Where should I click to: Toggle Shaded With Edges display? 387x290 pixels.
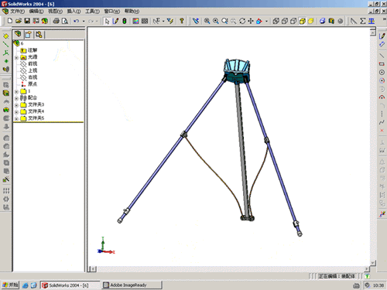click(x=302, y=21)
